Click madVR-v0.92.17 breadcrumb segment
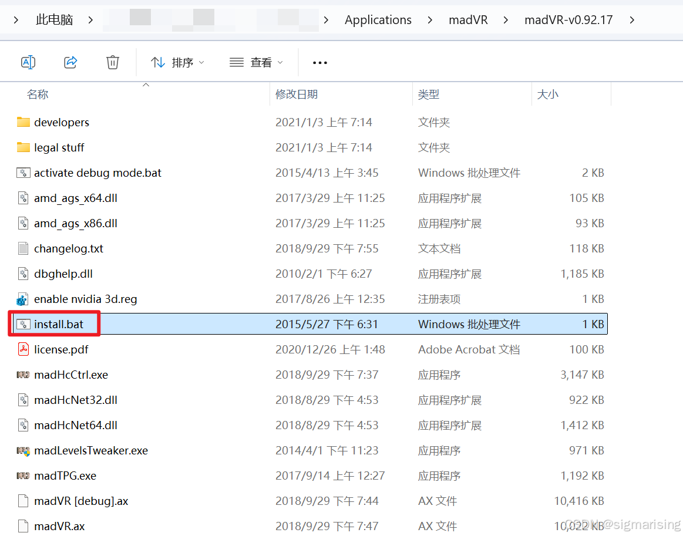Screen dimensions: 683x536 tap(568, 19)
